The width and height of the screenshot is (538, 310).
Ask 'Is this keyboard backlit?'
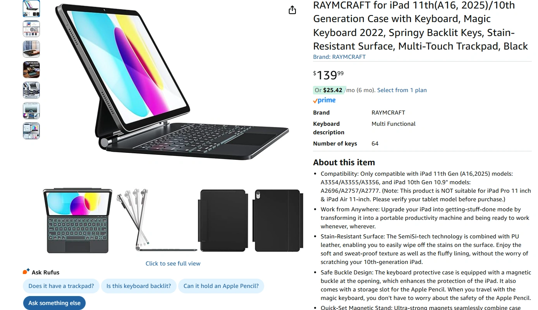[139, 286]
